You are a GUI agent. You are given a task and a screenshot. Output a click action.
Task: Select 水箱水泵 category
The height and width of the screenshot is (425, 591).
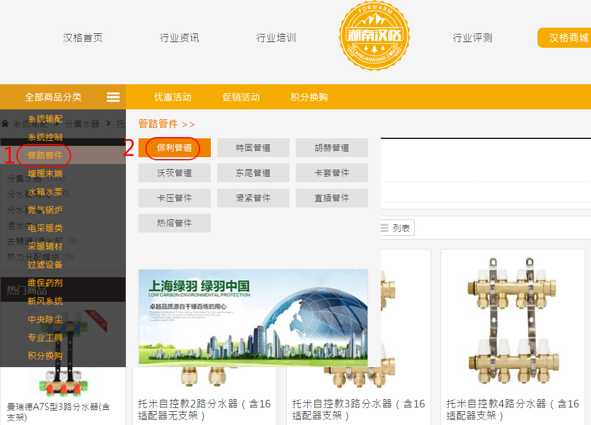click(x=45, y=192)
